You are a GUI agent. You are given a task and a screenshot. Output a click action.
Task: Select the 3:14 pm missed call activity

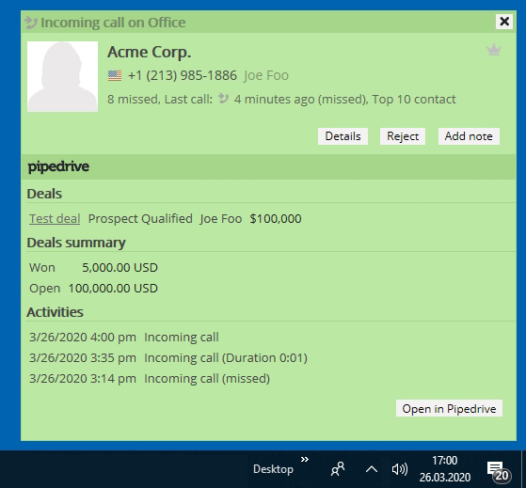(x=150, y=378)
